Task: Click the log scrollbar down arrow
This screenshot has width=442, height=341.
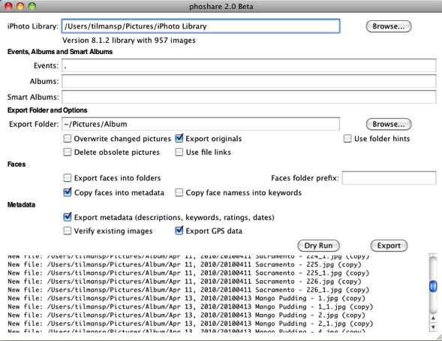Action: [x=433, y=327]
